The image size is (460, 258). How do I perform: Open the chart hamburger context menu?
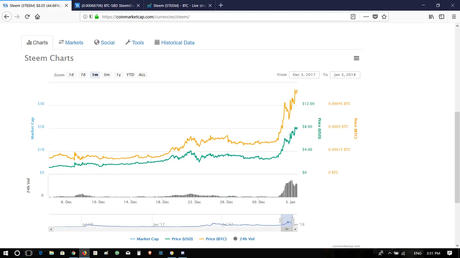click(356, 58)
